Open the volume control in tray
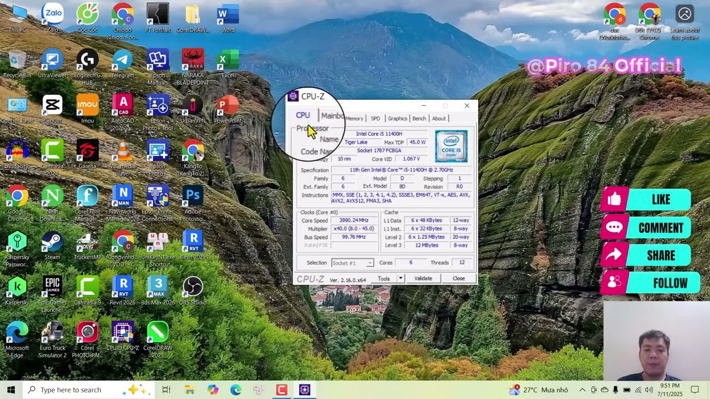This screenshot has width=710, height=399. tap(648, 390)
